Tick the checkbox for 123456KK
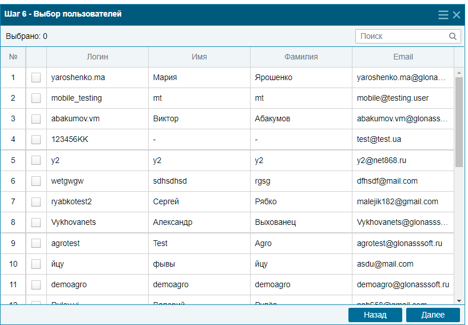This screenshot has width=468, height=325. [36, 140]
